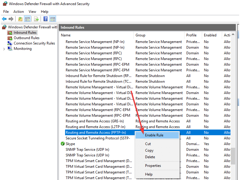Choose Copy in the context menu

(157, 150)
